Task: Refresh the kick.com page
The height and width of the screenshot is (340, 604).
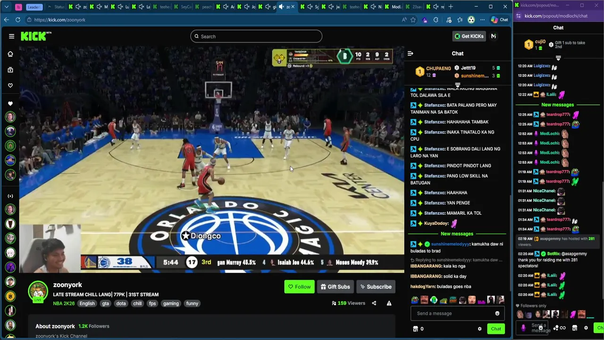Action: [x=18, y=20]
